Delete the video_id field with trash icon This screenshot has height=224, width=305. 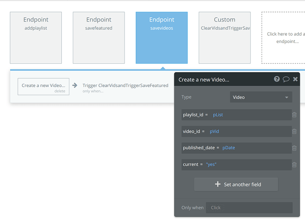(294, 131)
